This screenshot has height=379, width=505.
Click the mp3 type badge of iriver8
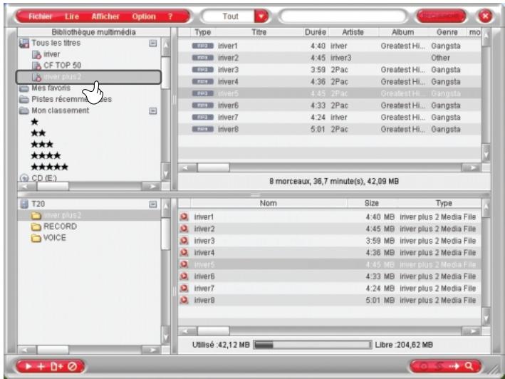point(202,130)
